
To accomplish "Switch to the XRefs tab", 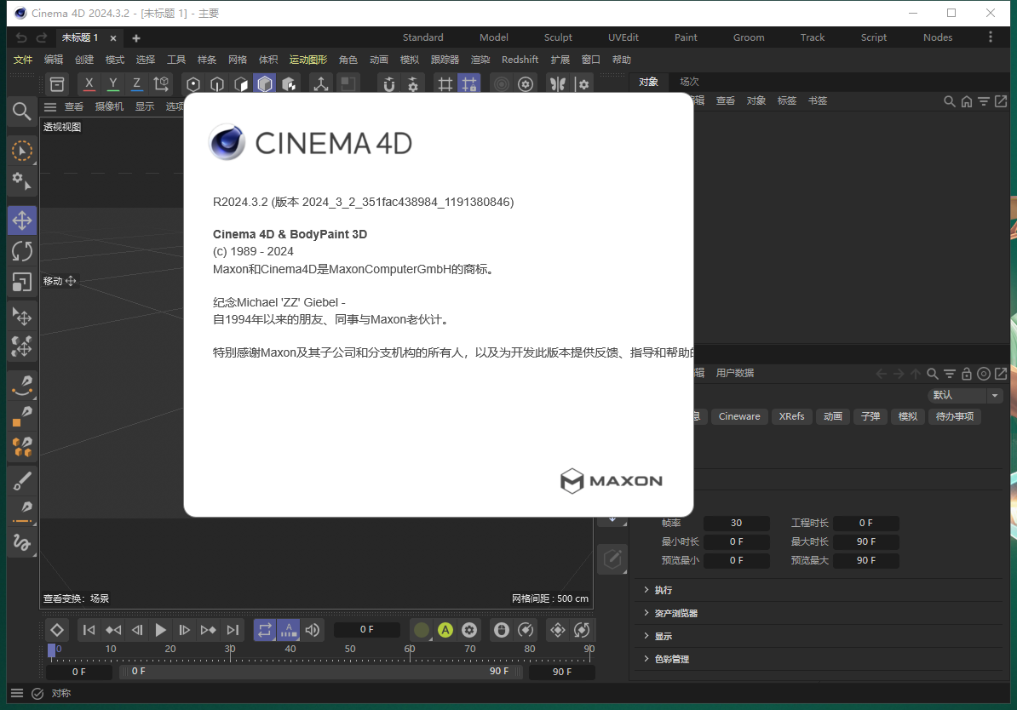I will 791,416.
